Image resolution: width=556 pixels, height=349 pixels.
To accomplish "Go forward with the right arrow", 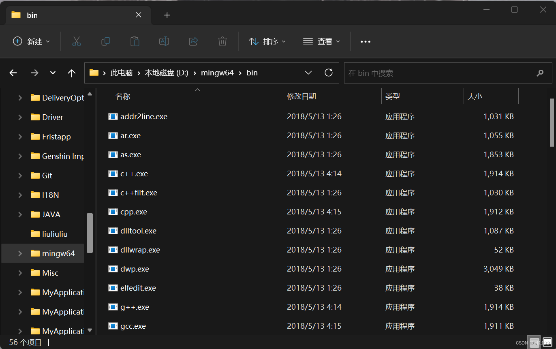I will tap(35, 73).
